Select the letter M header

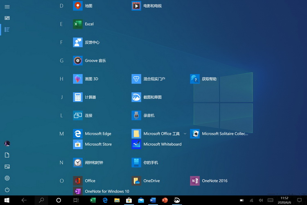coord(61,134)
